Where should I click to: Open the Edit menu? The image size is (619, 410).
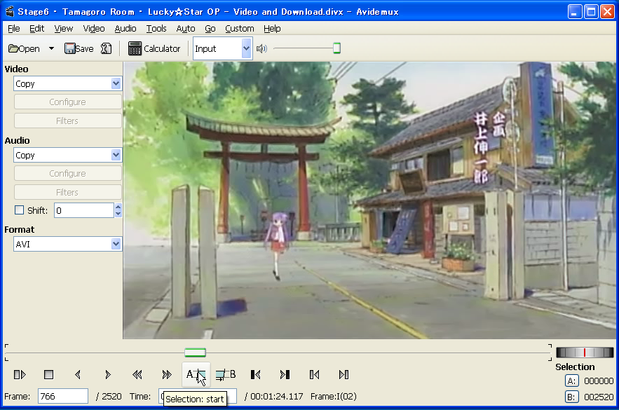[36, 29]
